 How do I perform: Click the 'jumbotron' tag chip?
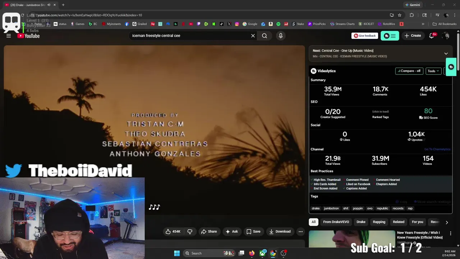click(x=331, y=208)
